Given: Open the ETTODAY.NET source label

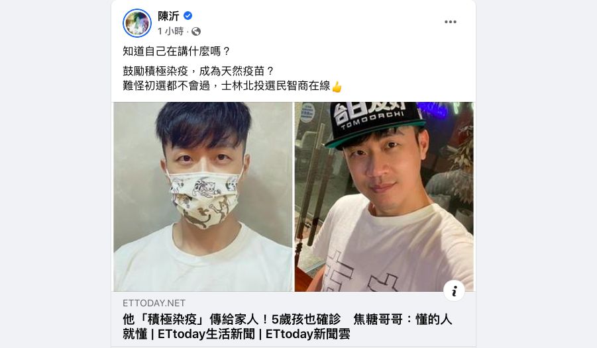Looking at the screenshot, I should 154,303.
